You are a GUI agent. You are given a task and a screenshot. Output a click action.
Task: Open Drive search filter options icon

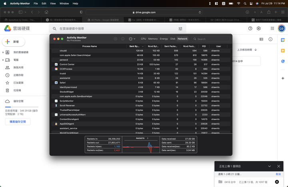click(x=180, y=29)
